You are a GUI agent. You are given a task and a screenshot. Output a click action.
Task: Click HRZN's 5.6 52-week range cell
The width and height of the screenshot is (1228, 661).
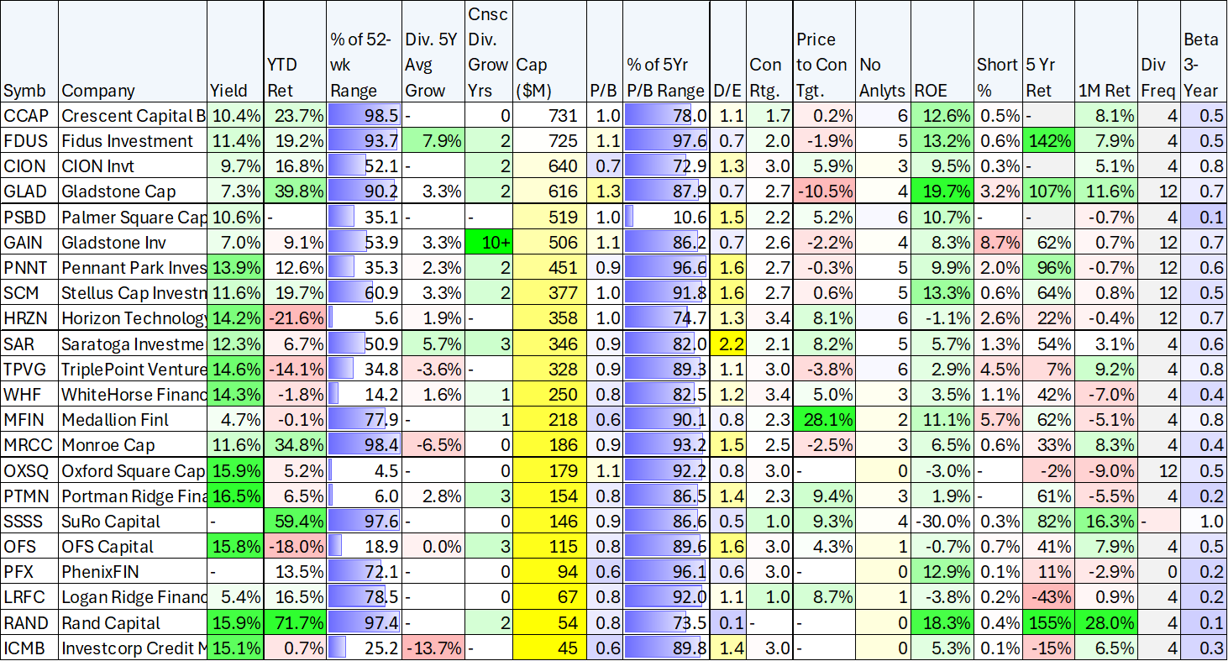tap(364, 318)
